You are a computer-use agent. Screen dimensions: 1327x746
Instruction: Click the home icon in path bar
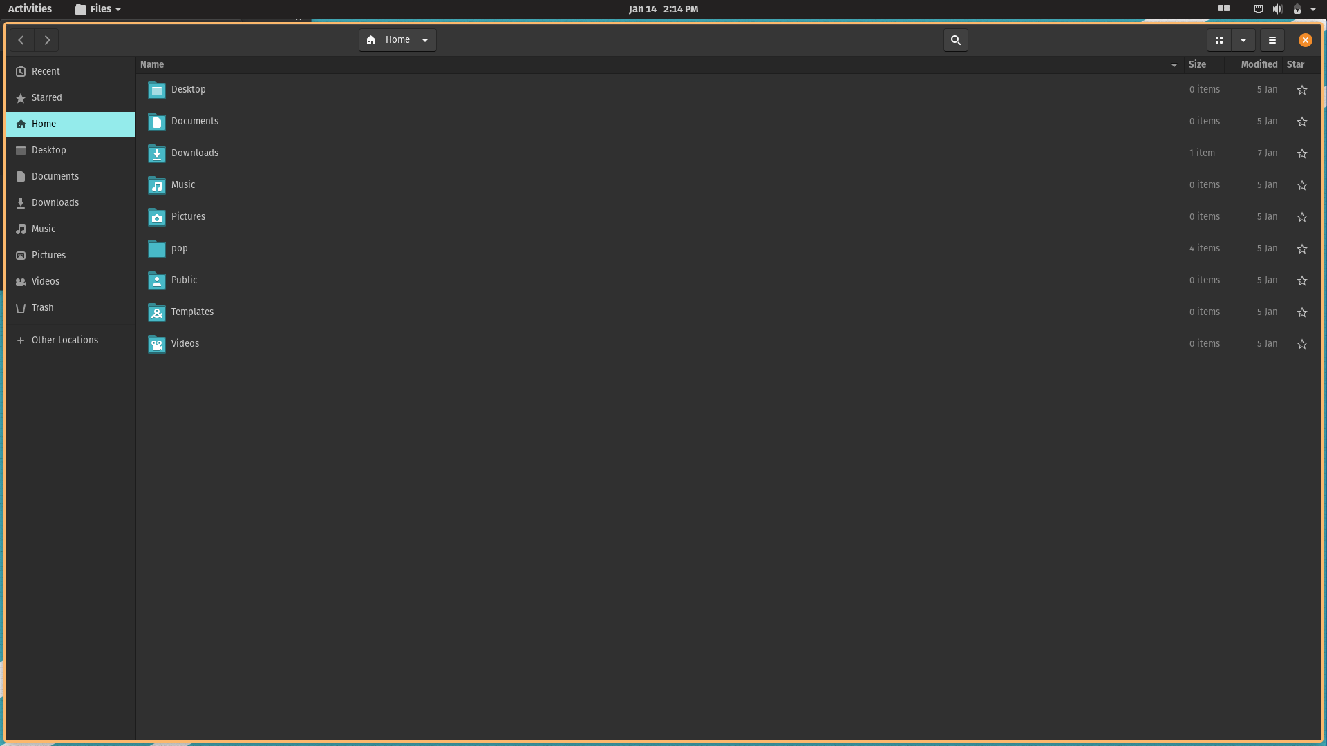(x=371, y=40)
